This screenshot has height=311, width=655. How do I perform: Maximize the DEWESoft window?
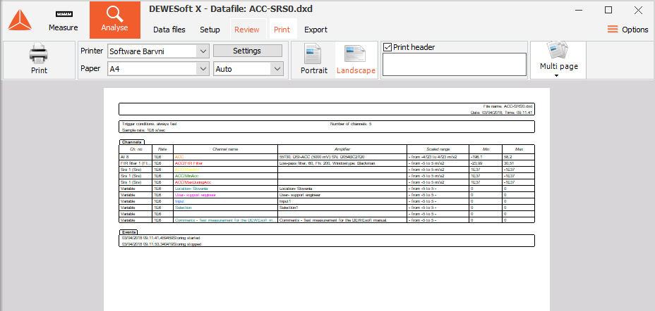tap(608, 10)
